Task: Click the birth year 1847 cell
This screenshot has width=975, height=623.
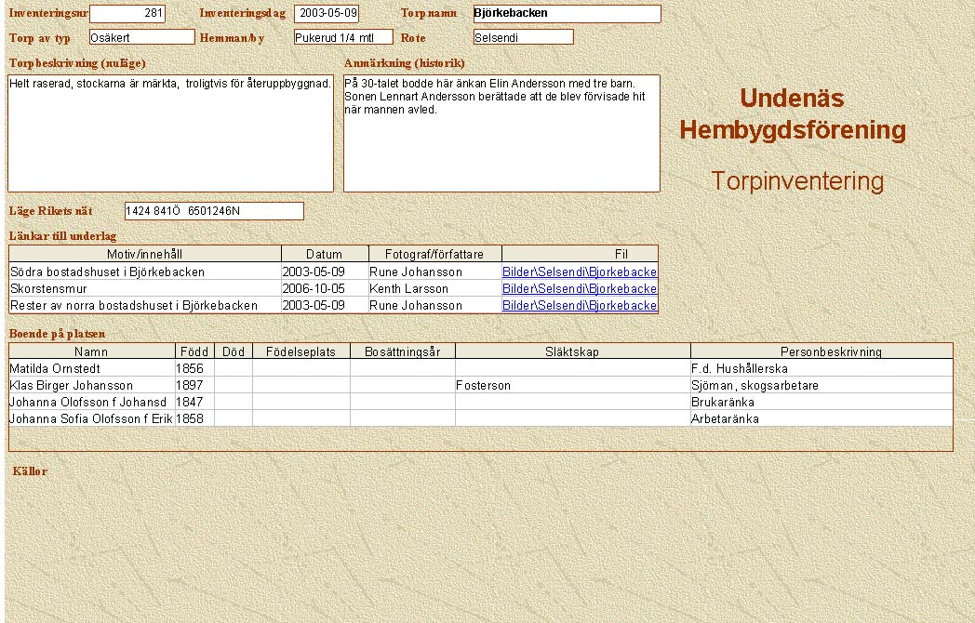Action: pos(194,403)
